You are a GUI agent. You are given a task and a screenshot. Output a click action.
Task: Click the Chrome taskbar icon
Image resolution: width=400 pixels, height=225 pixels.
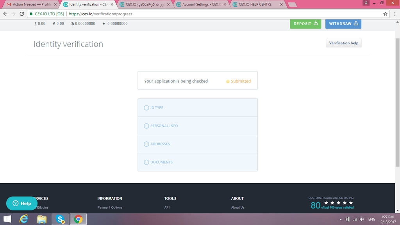[x=78, y=219]
